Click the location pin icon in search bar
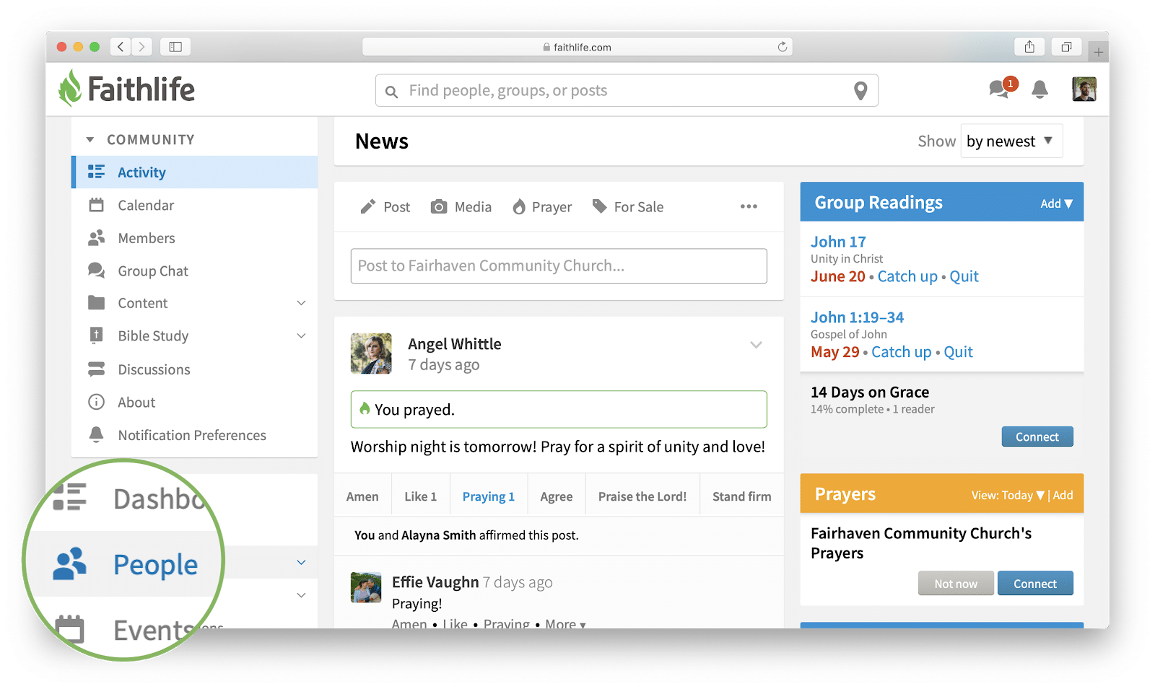 click(860, 91)
